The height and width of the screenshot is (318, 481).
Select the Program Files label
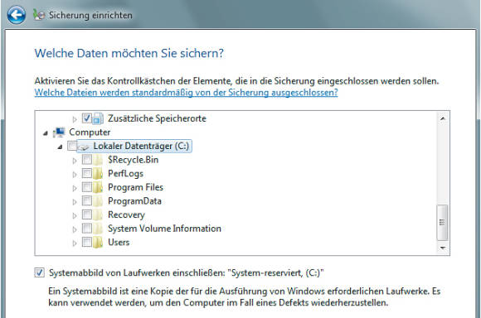tap(135, 187)
